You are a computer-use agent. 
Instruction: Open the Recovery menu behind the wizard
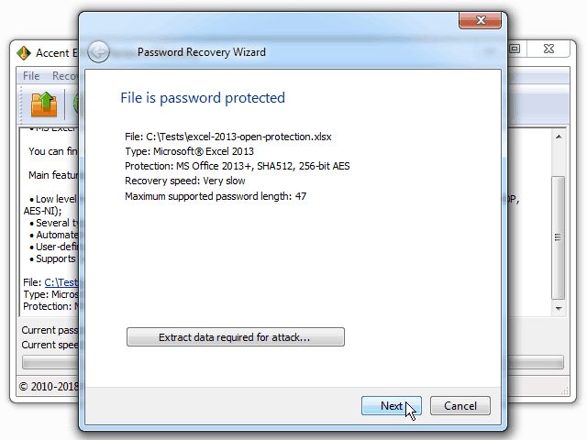64,76
